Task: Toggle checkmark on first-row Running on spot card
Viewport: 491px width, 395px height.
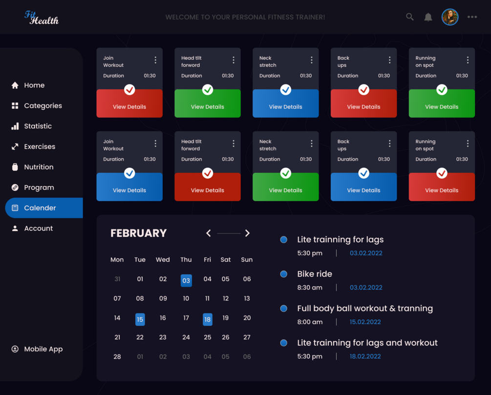Action: tap(442, 90)
